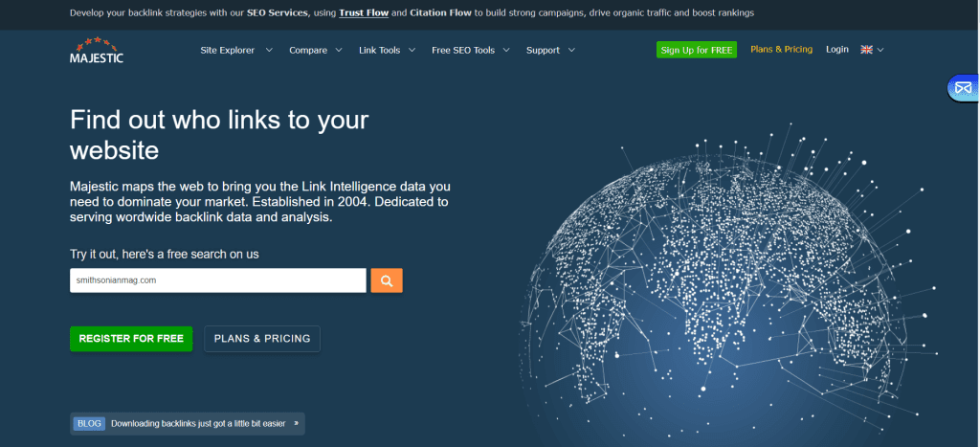Open Plans & Pricing in header

tap(781, 50)
